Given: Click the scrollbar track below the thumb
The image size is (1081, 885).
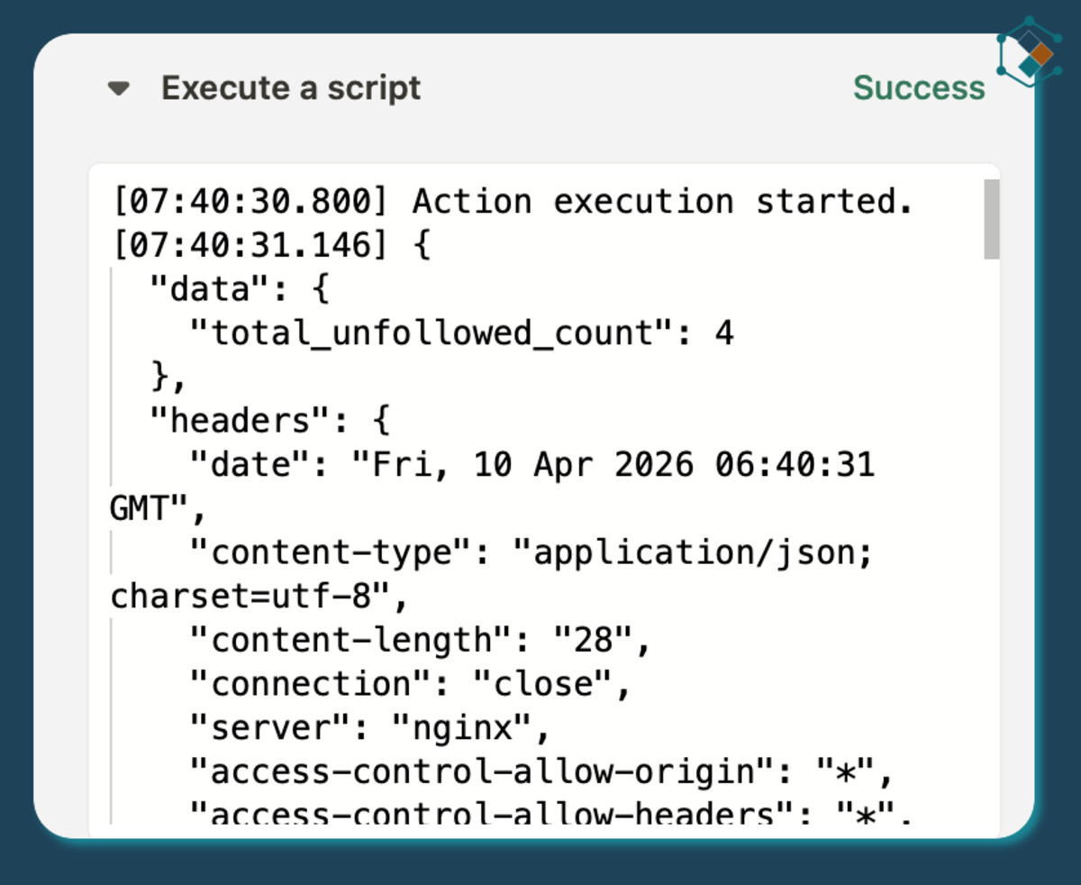Looking at the screenshot, I should point(991,541).
